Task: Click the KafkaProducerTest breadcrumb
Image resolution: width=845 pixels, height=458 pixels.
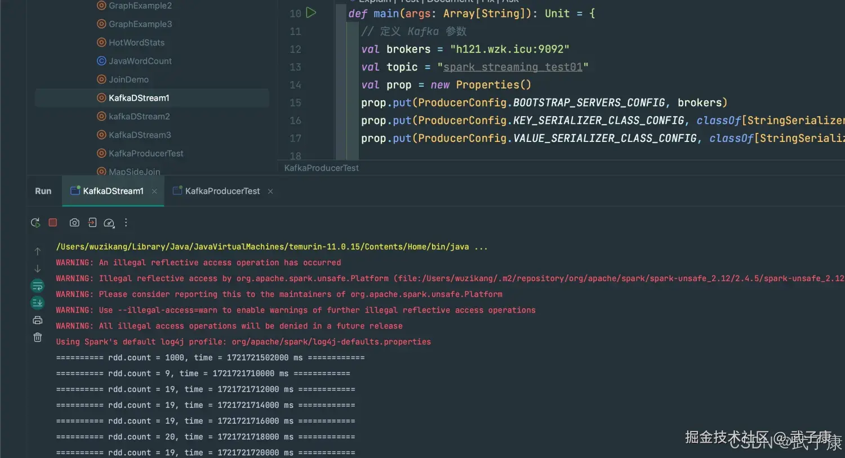Action: [321, 168]
